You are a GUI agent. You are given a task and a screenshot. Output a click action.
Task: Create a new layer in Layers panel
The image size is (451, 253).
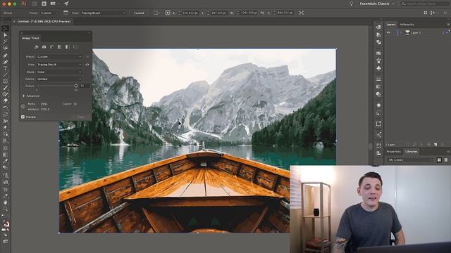(435, 145)
